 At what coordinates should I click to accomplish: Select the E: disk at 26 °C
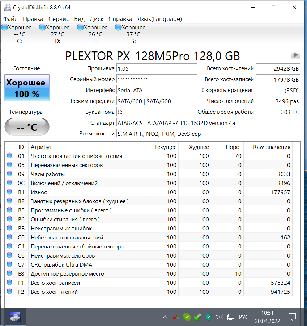(x=95, y=34)
